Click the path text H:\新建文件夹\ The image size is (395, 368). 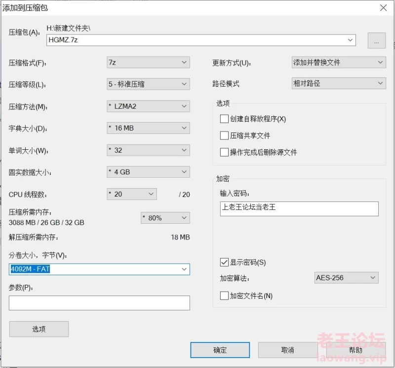[68, 29]
